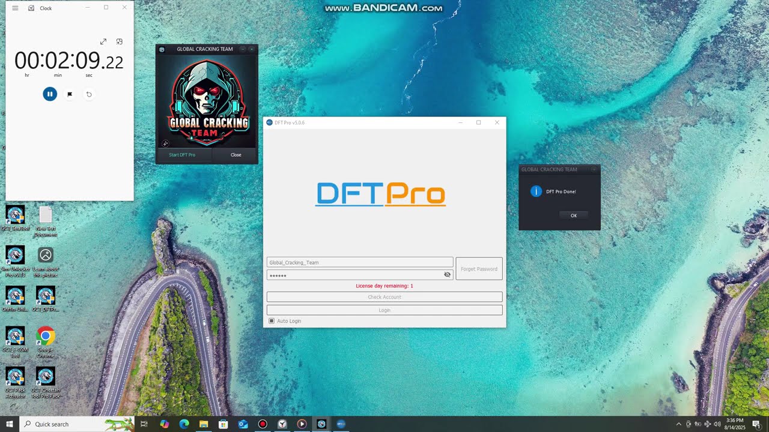Enable the Auto Login checkbox
Image resolution: width=769 pixels, height=432 pixels.
coord(272,321)
